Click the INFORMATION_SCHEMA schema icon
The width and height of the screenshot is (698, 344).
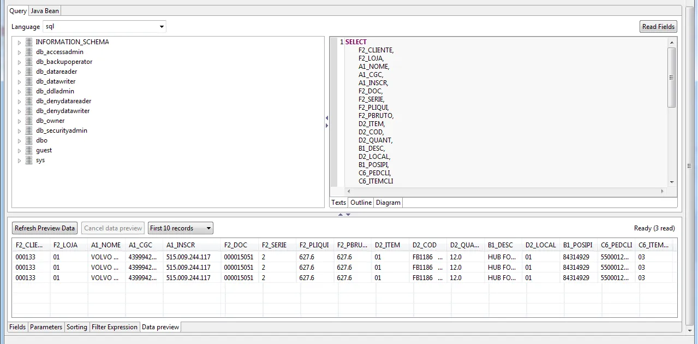(29, 42)
